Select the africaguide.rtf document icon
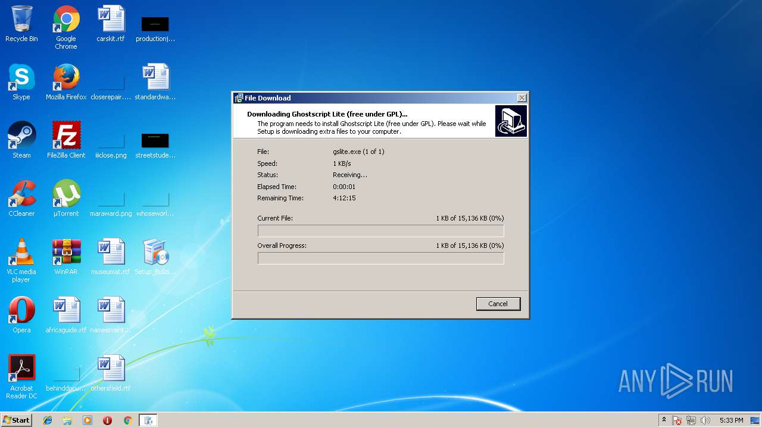Image resolution: width=762 pixels, height=428 pixels. (66, 315)
